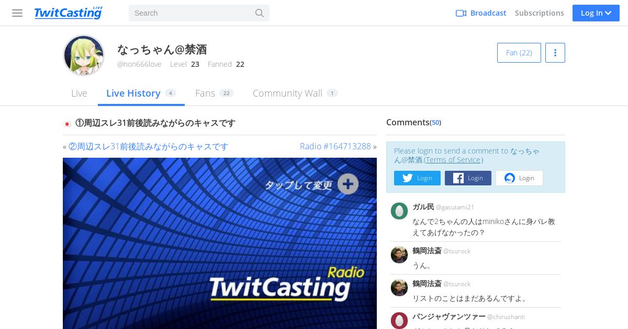Open パンジャヴァンツァー commenter avatar
Image resolution: width=628 pixels, height=329 pixels.
pos(399,321)
